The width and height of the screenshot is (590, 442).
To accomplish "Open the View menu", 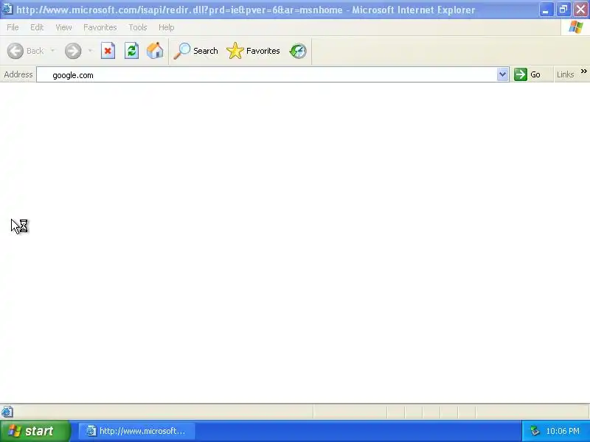I will (63, 27).
